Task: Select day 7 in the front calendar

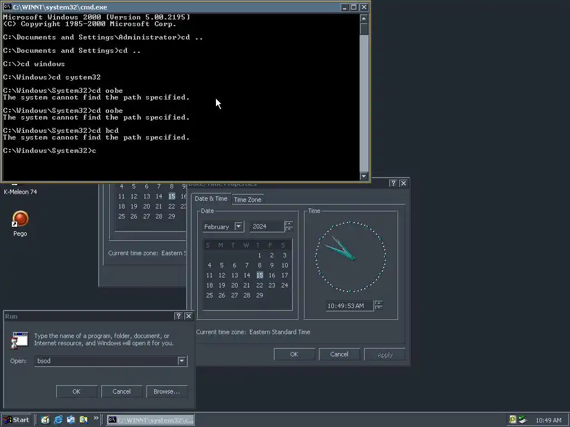Action: click(x=247, y=265)
